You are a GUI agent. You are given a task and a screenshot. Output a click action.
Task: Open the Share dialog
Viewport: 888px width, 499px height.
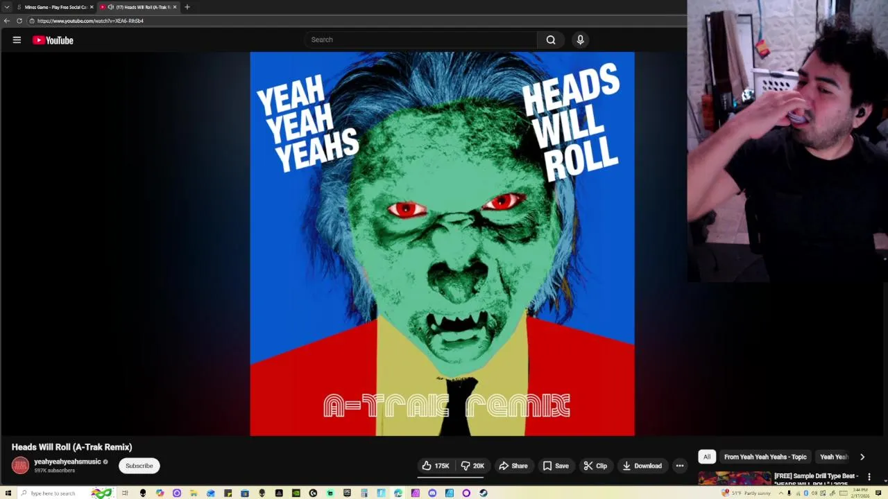tap(513, 466)
